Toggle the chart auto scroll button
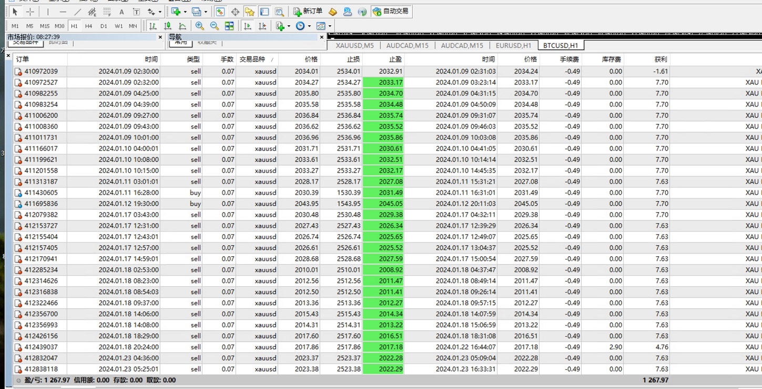 click(248, 26)
